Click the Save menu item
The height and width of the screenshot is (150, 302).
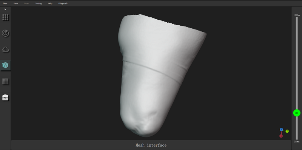coord(15,3)
